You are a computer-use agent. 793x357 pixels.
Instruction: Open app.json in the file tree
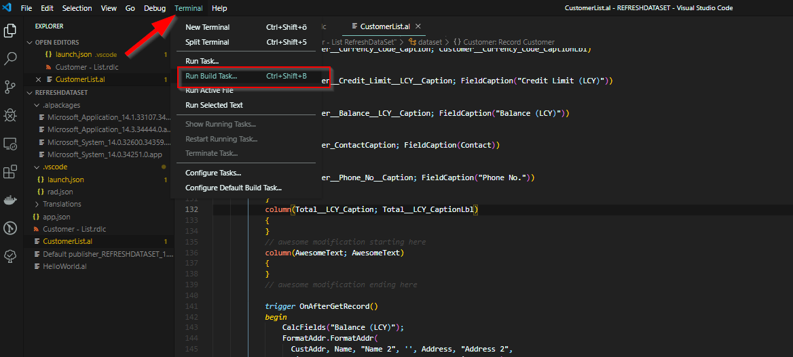pyautogui.click(x=56, y=217)
